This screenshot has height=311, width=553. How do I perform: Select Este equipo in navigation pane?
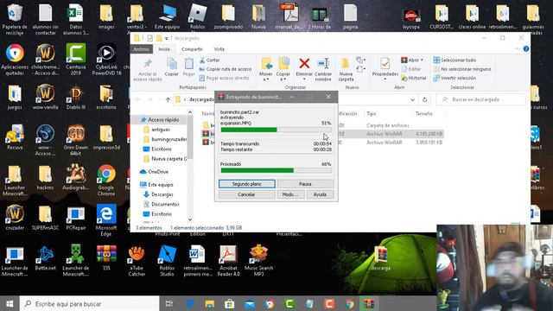[156, 184]
